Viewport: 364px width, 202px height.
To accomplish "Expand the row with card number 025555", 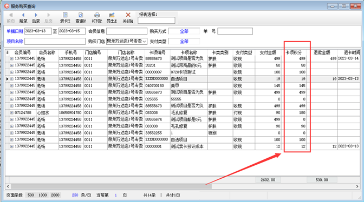I will (11, 99).
